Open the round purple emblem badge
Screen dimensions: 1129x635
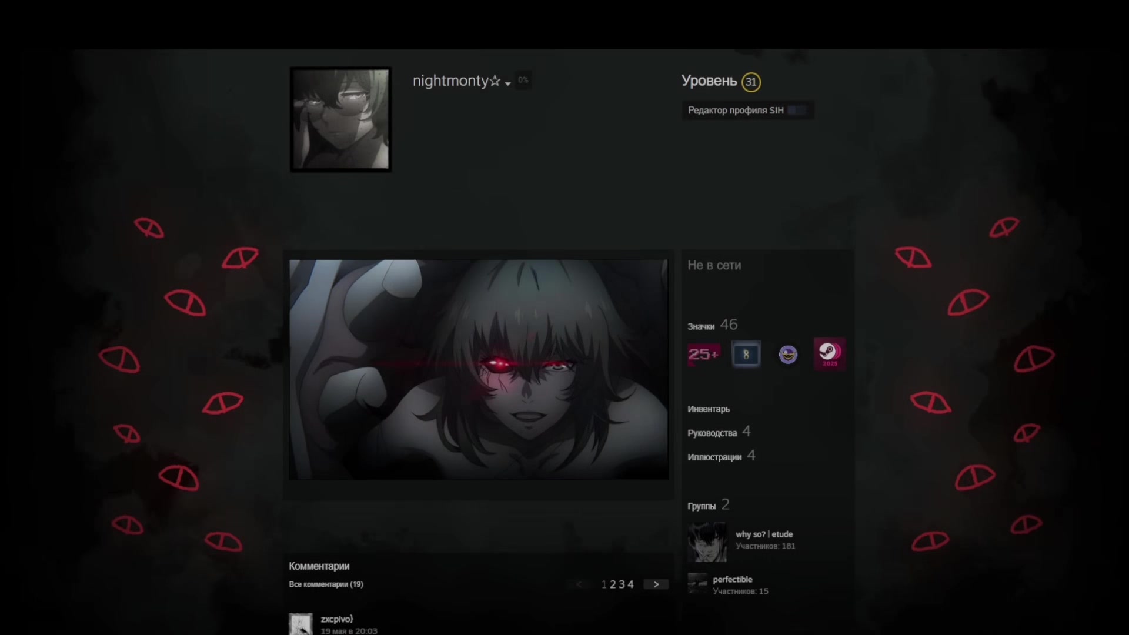(x=788, y=354)
